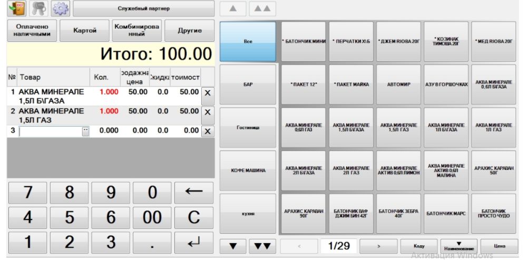
Task: Click category single up arrow
Action: (x=233, y=9)
